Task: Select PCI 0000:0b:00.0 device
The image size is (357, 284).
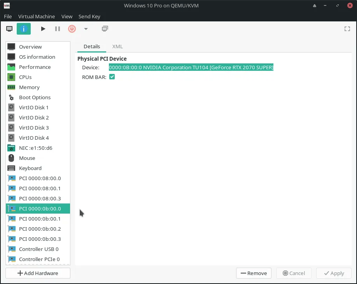Action: tap(38, 209)
